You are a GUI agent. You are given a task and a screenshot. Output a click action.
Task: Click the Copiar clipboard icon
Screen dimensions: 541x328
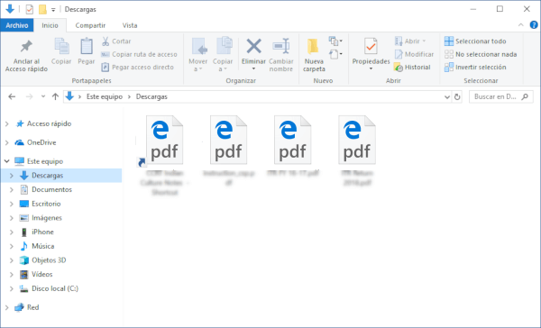[61, 46]
